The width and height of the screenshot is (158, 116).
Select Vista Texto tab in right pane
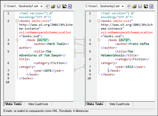tap(95, 104)
